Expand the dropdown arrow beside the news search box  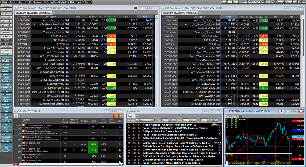click(208, 120)
